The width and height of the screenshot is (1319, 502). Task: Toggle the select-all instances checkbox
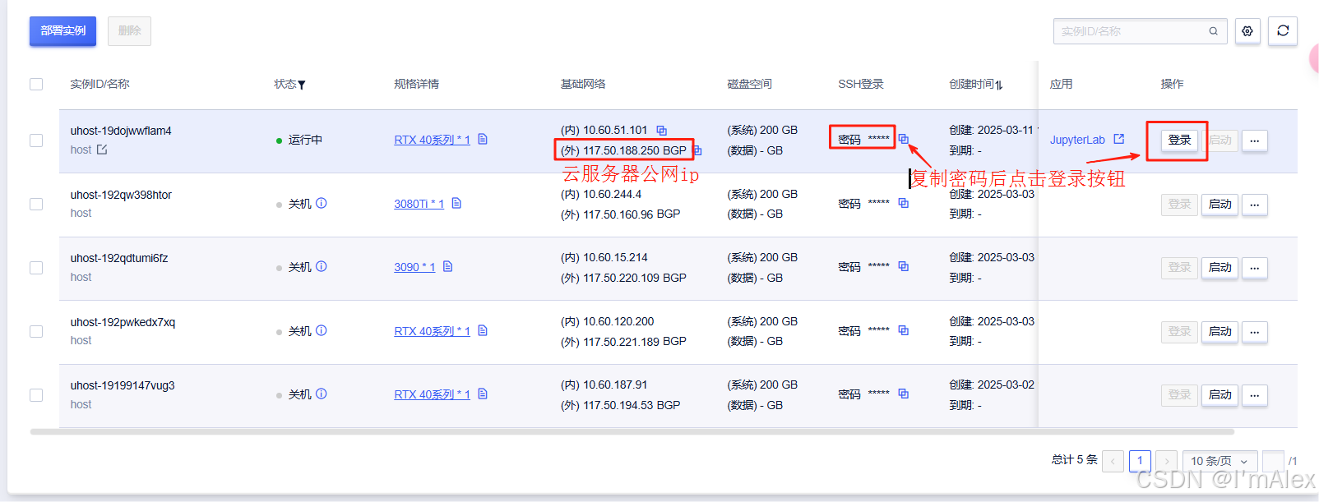click(36, 84)
